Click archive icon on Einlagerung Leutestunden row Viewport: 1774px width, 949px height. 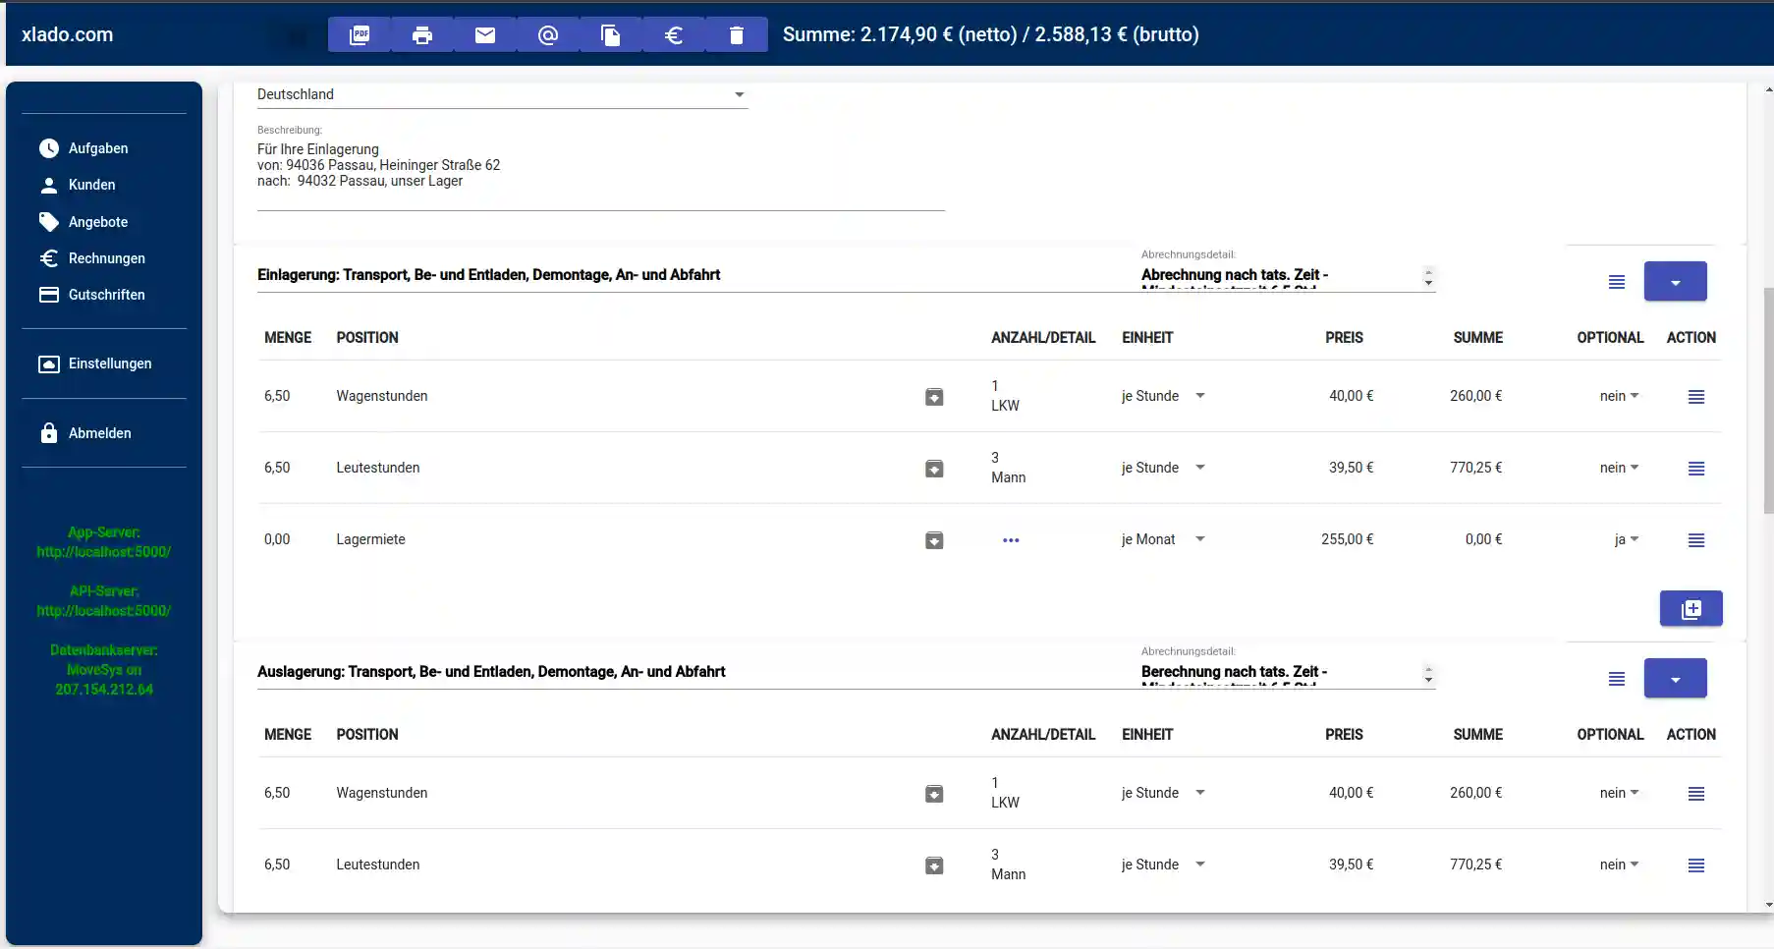tap(934, 469)
